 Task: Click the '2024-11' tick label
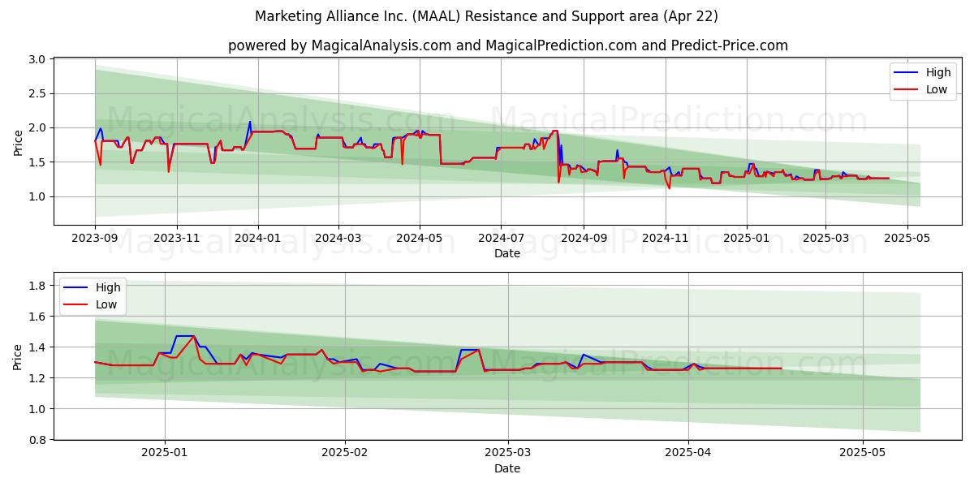click(665, 238)
